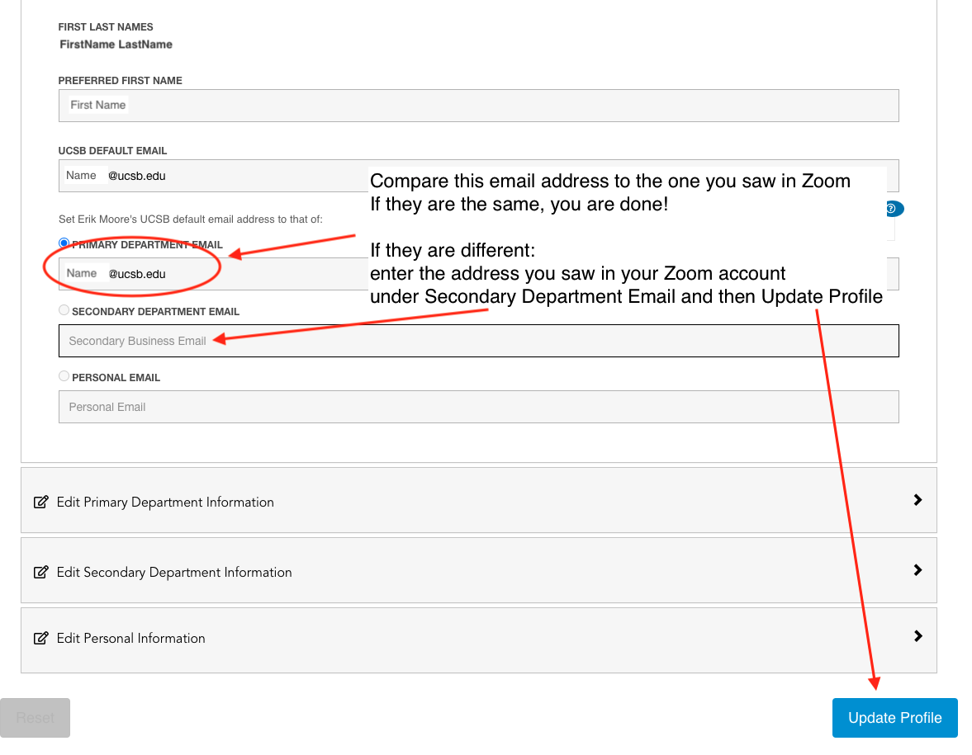The width and height of the screenshot is (972, 755).
Task: Focus the Preferred First Name field
Action: coord(478,106)
